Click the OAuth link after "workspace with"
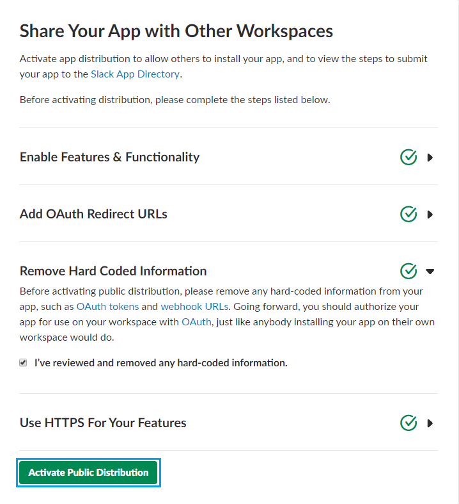459x504 pixels. click(196, 321)
